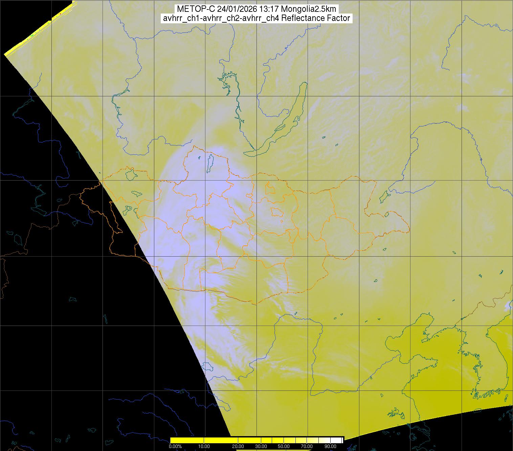Pick the 70.00 legend tick label
This screenshot has height=451, width=513.
[x=307, y=446]
